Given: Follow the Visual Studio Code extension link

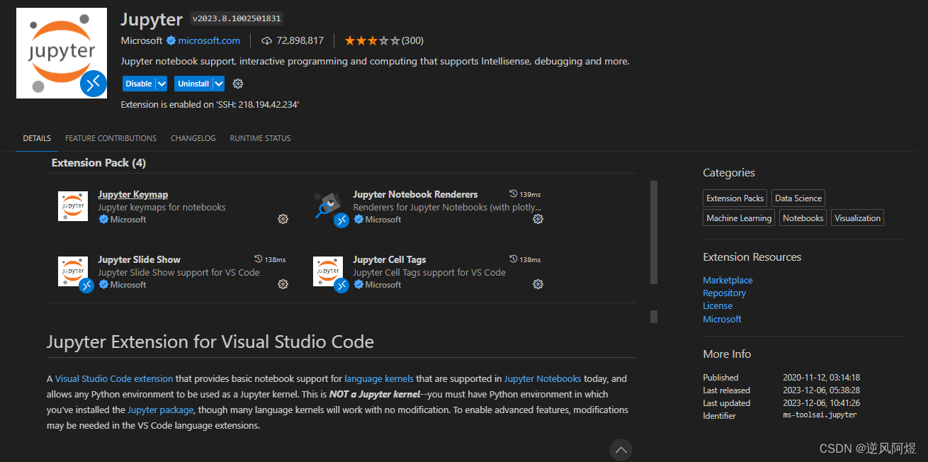Looking at the screenshot, I should pos(114,379).
